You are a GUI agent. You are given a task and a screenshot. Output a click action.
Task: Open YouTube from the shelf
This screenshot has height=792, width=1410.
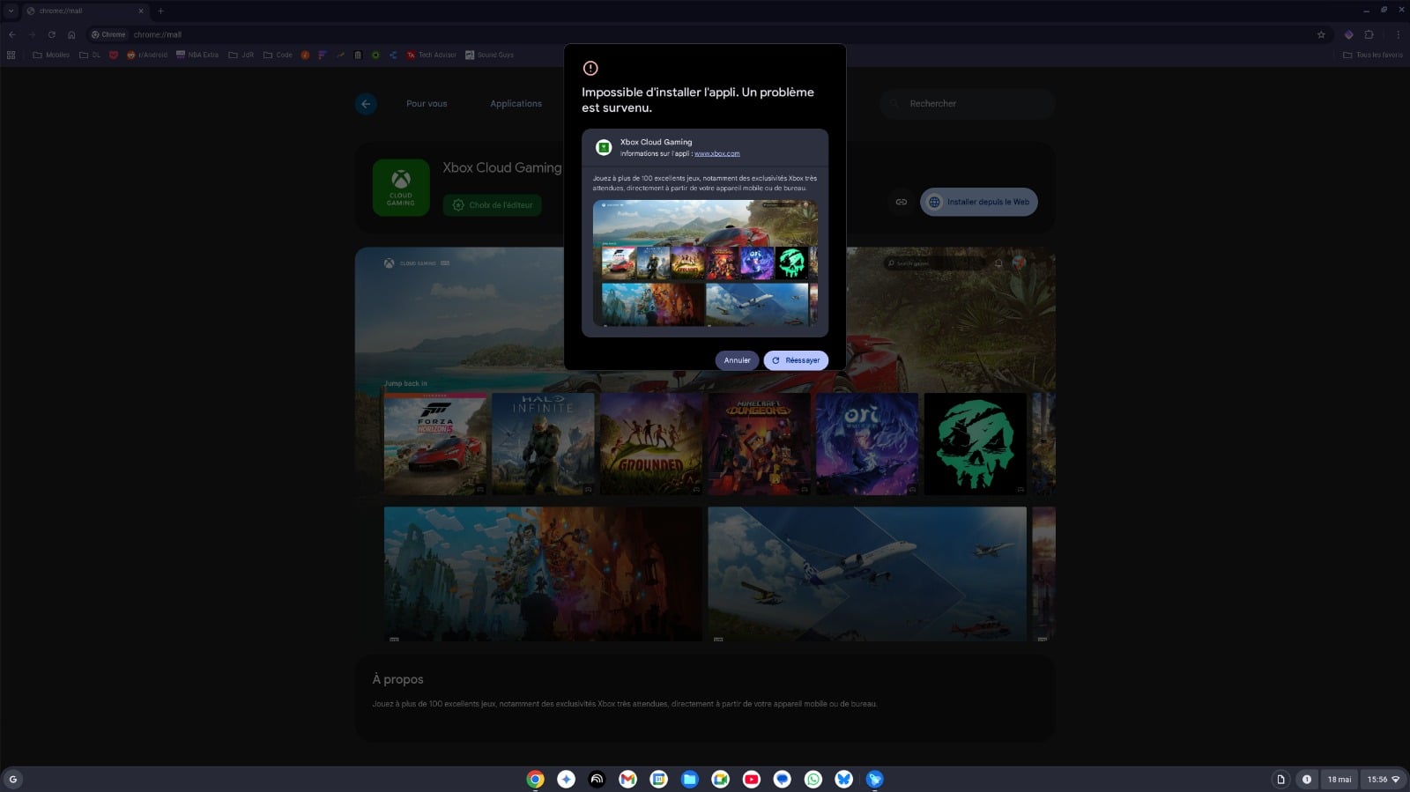click(x=751, y=779)
